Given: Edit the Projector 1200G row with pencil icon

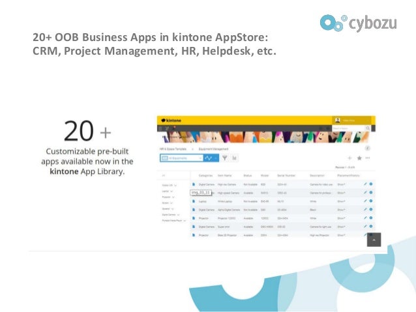Looking at the screenshot, I should tap(365, 218).
